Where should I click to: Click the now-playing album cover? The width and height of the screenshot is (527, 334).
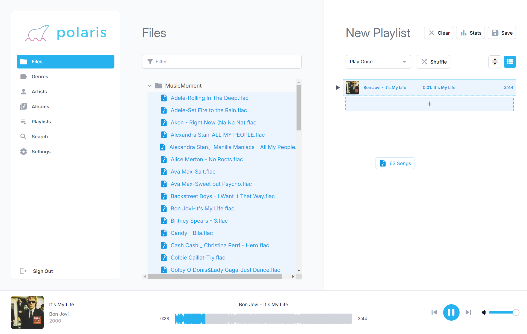[x=27, y=312]
